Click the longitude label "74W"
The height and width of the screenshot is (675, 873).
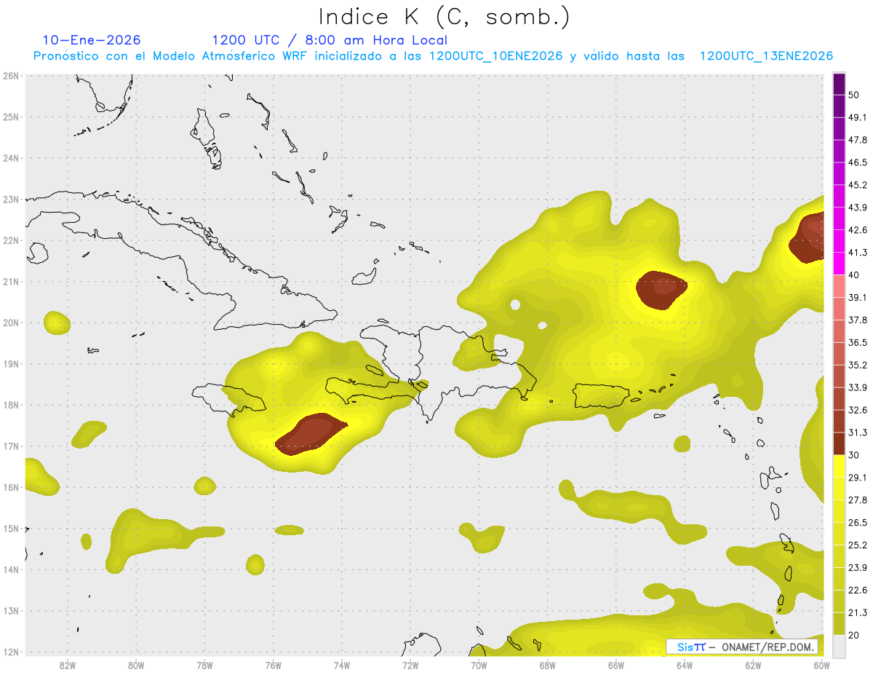pyautogui.click(x=341, y=665)
